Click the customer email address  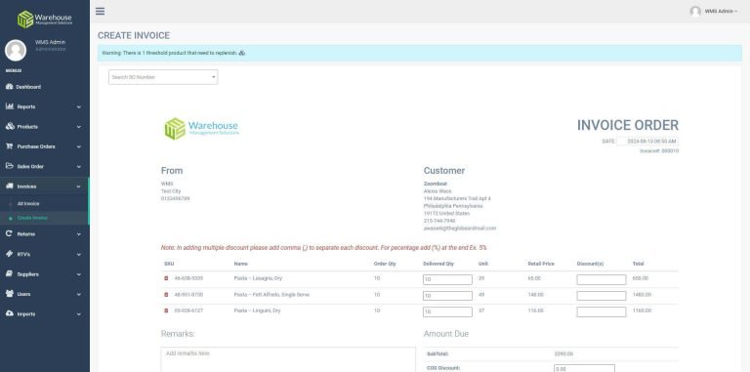460,228
